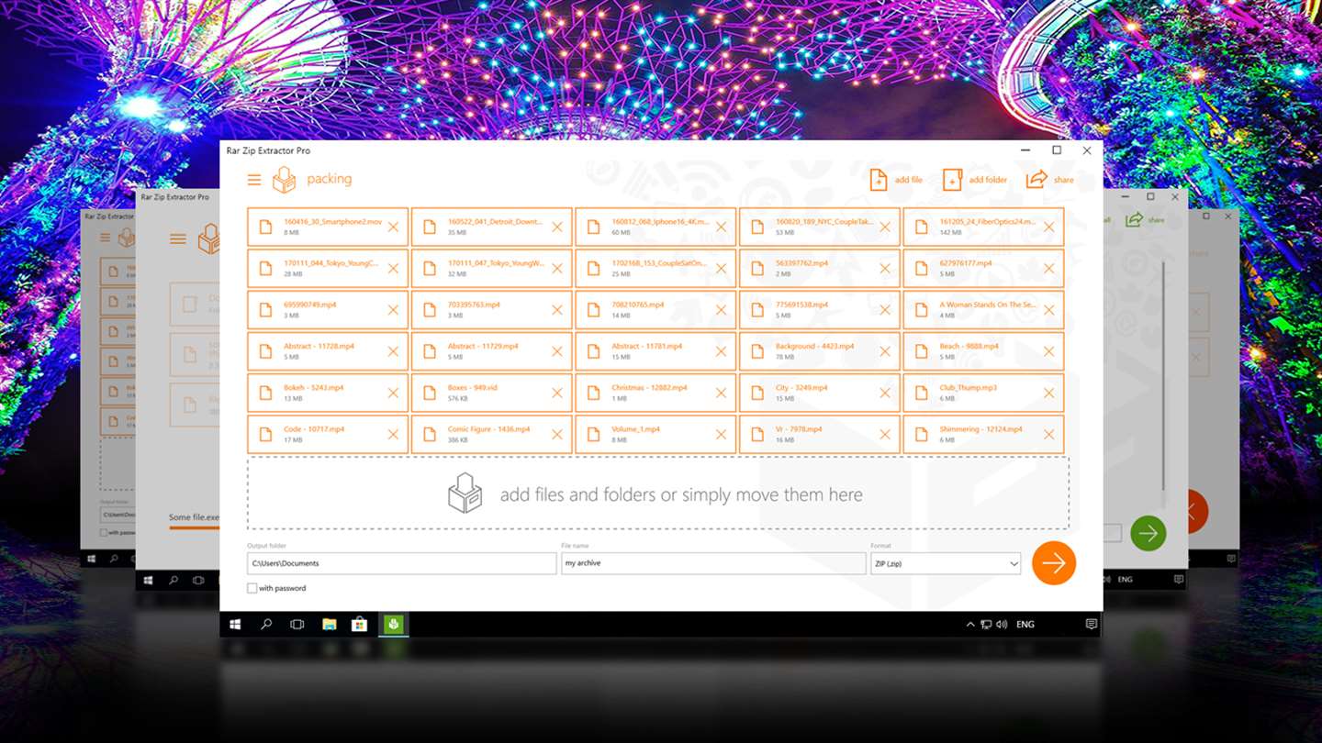1322x743 pixels.
Task: Remove Code - 10717.mp4 from the list
Action: 393,434
